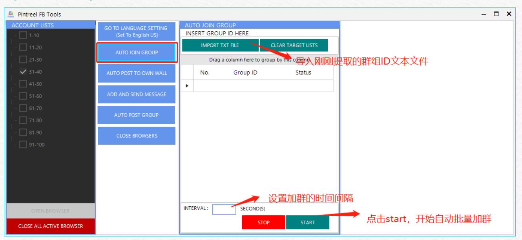Select the 71-80 account checkbox
The width and height of the screenshot is (522, 240).
pyautogui.click(x=23, y=120)
